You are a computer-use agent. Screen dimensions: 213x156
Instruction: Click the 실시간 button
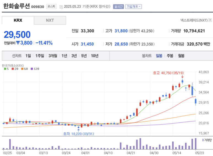pos(118,7)
